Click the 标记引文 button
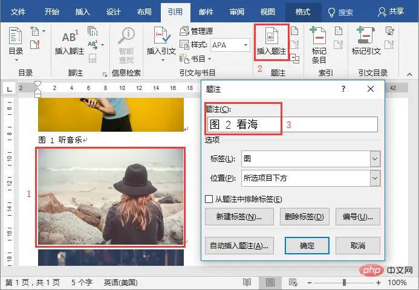 point(366,42)
